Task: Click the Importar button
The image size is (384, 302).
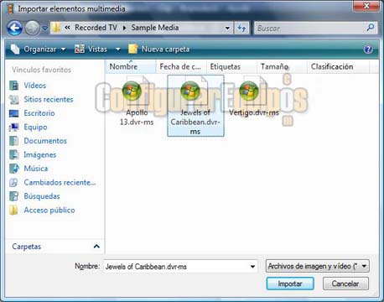Action: [x=290, y=284]
